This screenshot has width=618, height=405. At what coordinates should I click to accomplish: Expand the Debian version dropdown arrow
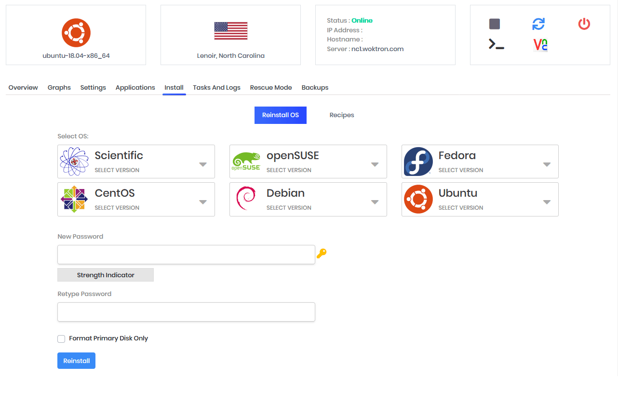pos(375,202)
